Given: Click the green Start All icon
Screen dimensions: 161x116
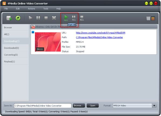Looking at the screenshot, I should click(66, 18).
